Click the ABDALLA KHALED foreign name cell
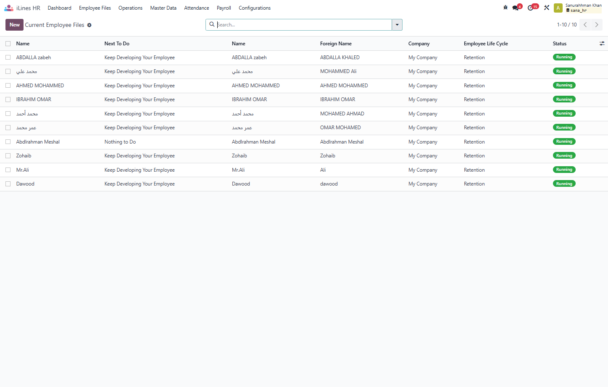The width and height of the screenshot is (608, 387). pyautogui.click(x=340, y=58)
